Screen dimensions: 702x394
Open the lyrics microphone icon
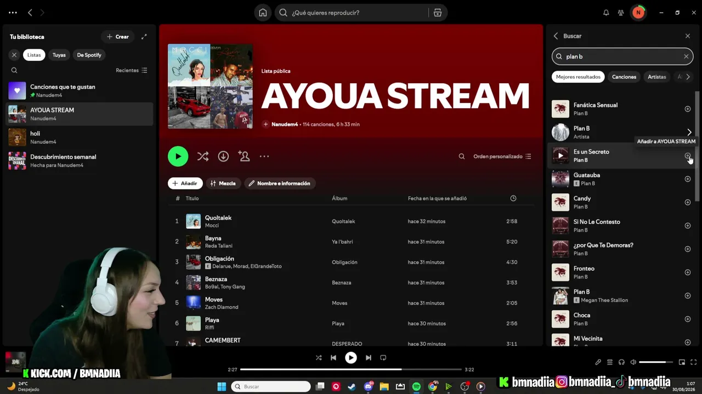(598, 362)
